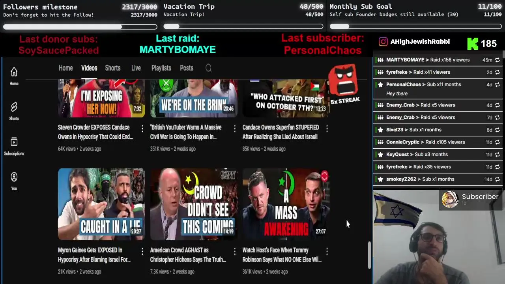
Task: Replay the smokeyZ262 sub alert
Action: pos(497,179)
